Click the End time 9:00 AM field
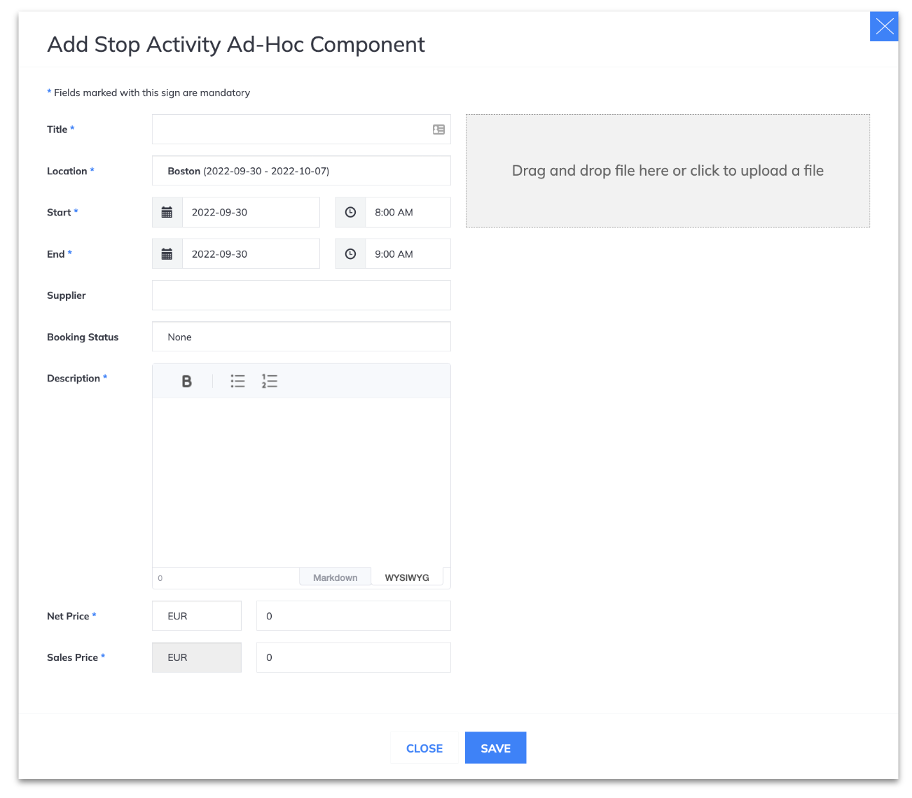The height and width of the screenshot is (798, 912). tap(408, 254)
